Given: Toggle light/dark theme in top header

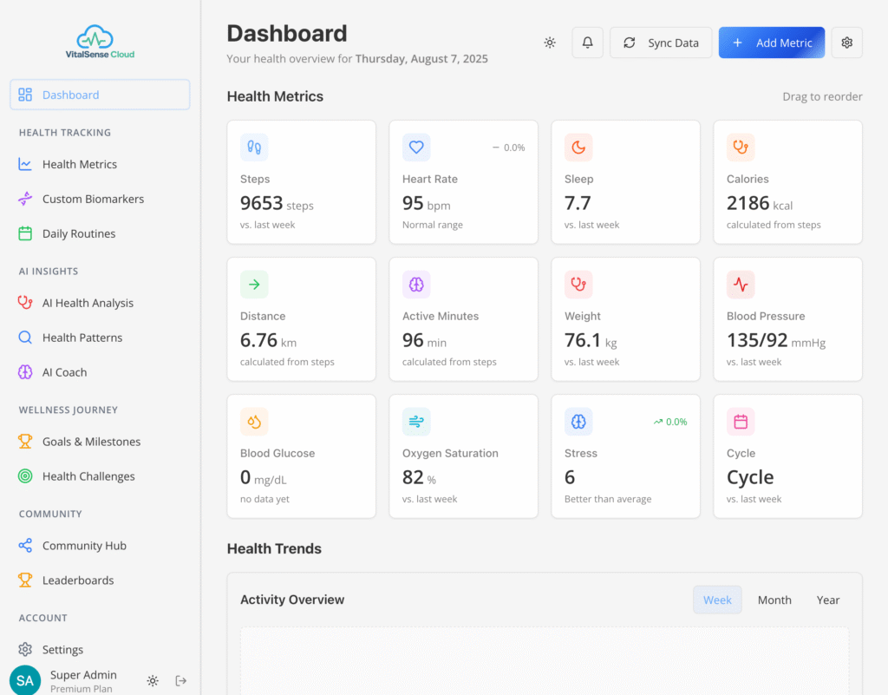Looking at the screenshot, I should tap(550, 43).
